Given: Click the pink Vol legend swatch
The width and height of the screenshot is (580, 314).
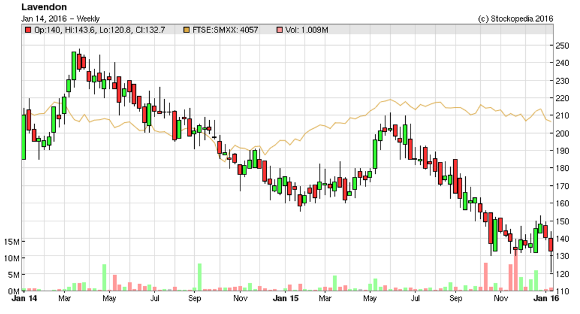Looking at the screenshot, I should click(x=279, y=30).
